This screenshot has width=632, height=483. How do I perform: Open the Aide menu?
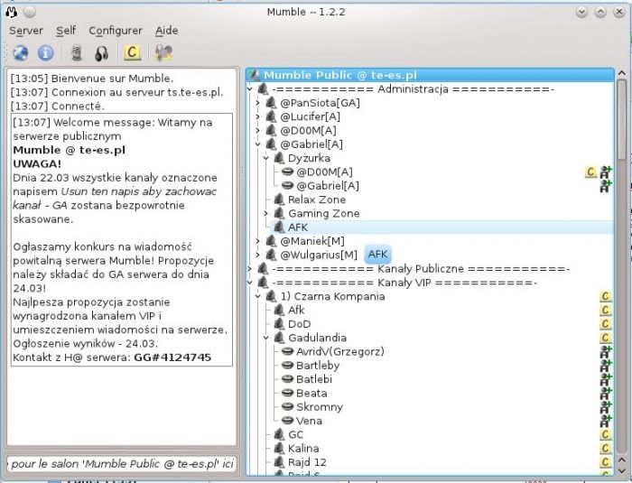pyautogui.click(x=166, y=31)
